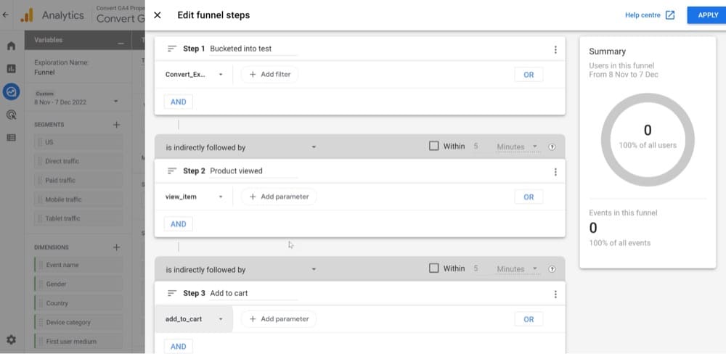Open Admin settings gear icon
Viewport: 726px width, 354px height.
[11, 339]
